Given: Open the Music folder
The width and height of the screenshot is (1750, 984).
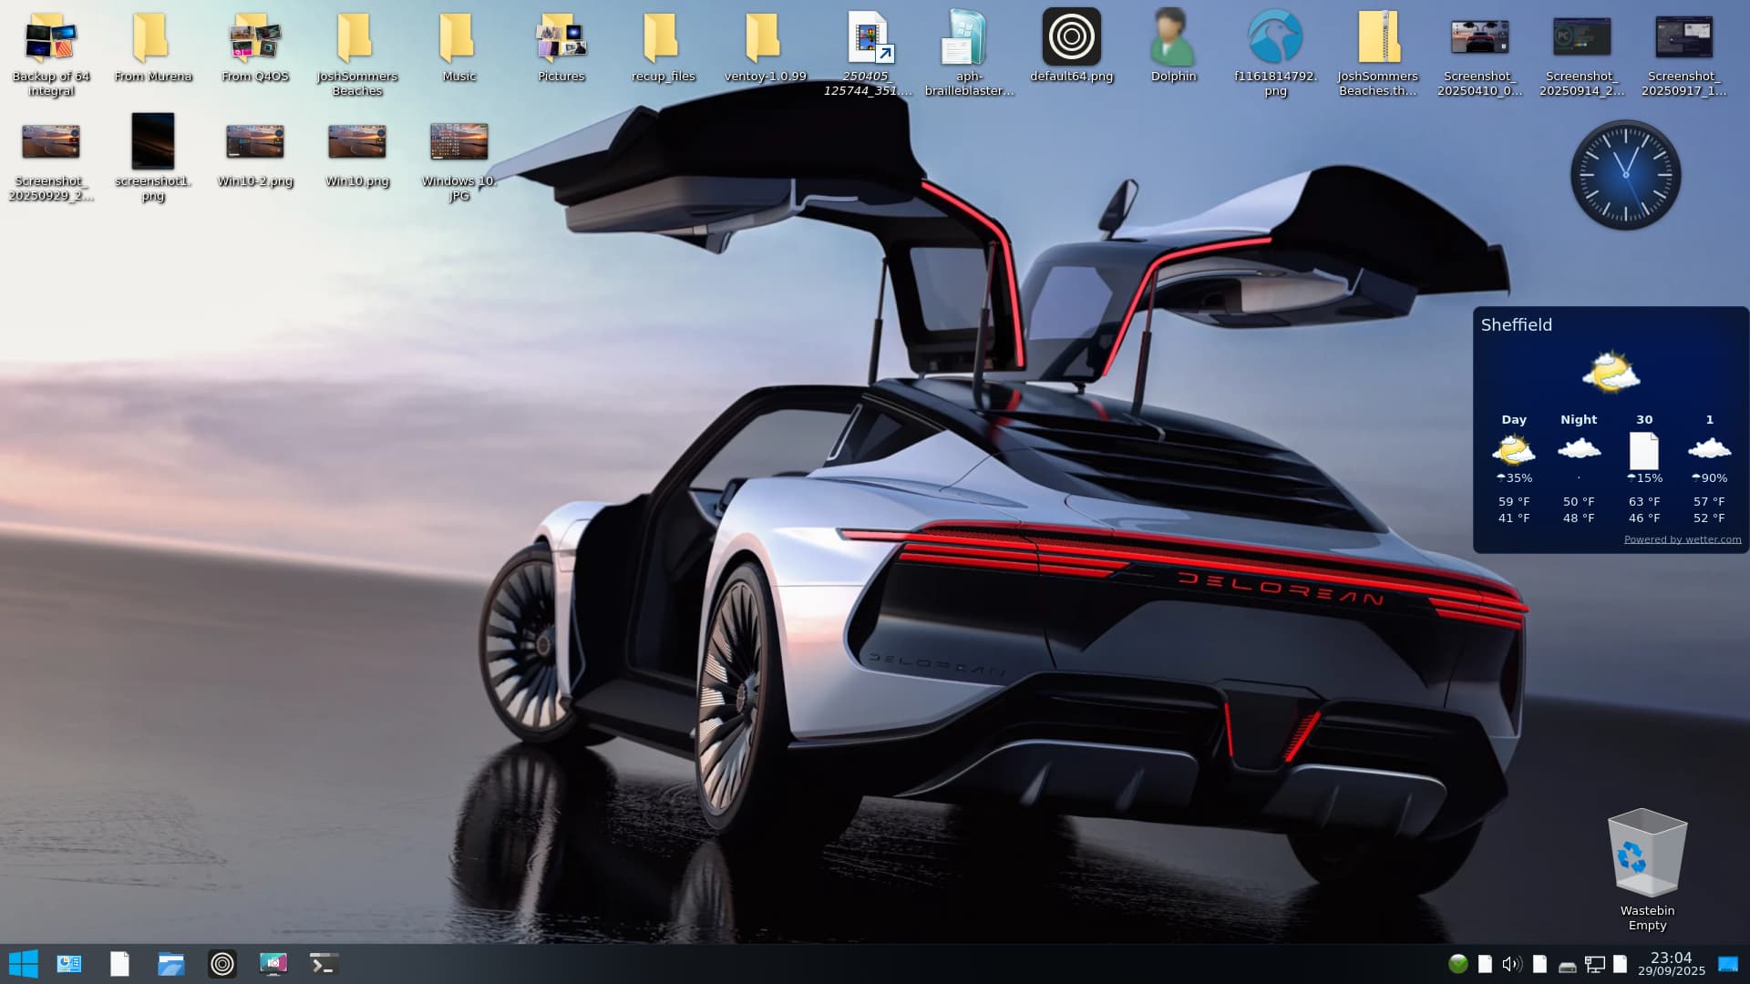Looking at the screenshot, I should click(458, 38).
